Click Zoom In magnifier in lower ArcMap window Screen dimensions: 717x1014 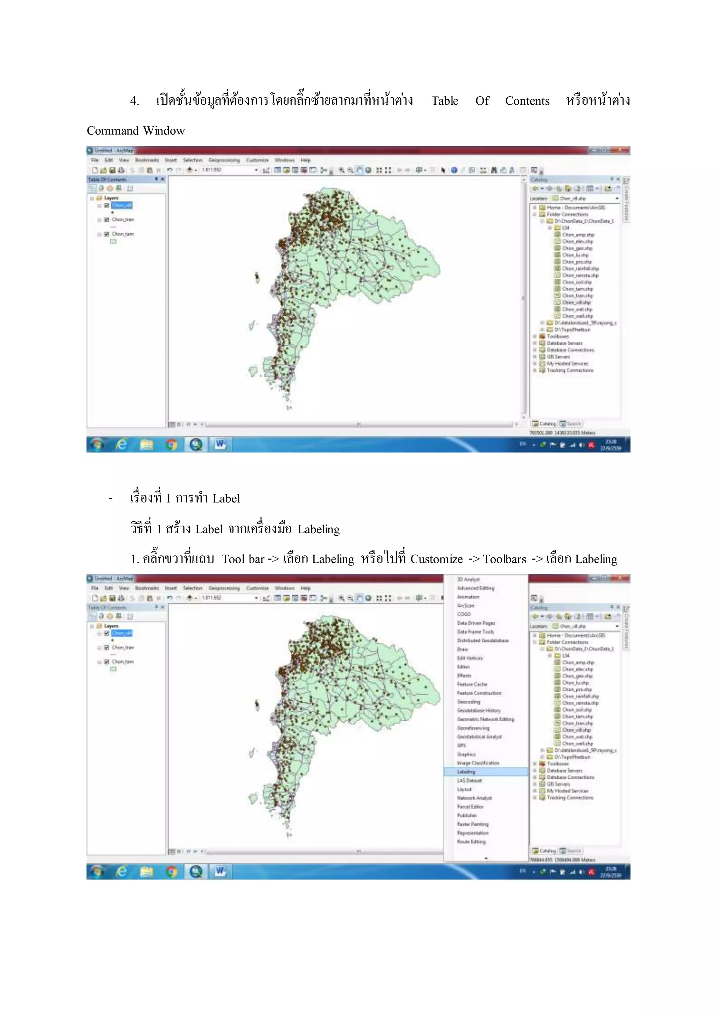(341, 598)
